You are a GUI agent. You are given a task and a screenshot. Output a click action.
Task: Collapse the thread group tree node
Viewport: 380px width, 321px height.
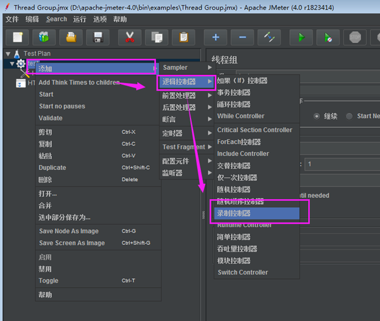pyautogui.click(x=12, y=64)
